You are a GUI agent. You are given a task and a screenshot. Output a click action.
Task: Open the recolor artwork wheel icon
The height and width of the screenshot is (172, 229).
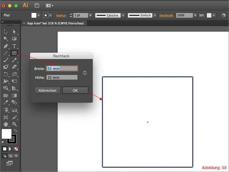point(224,15)
